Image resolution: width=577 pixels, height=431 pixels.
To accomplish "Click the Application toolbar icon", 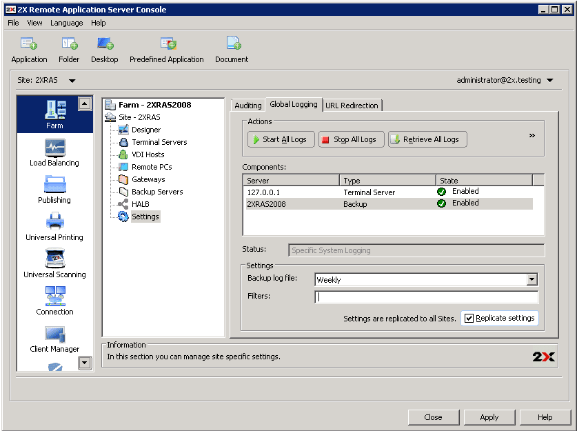I will pyautogui.click(x=29, y=44).
